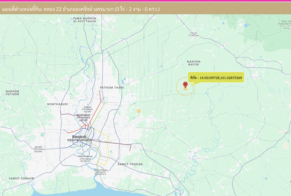Click the NAKHON PATHOM province label
Image resolution: width=291 pixels, height=196 pixels.
[12, 93]
